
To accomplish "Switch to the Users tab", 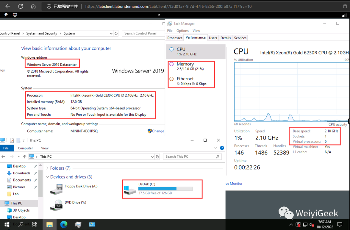I will point(213,38).
